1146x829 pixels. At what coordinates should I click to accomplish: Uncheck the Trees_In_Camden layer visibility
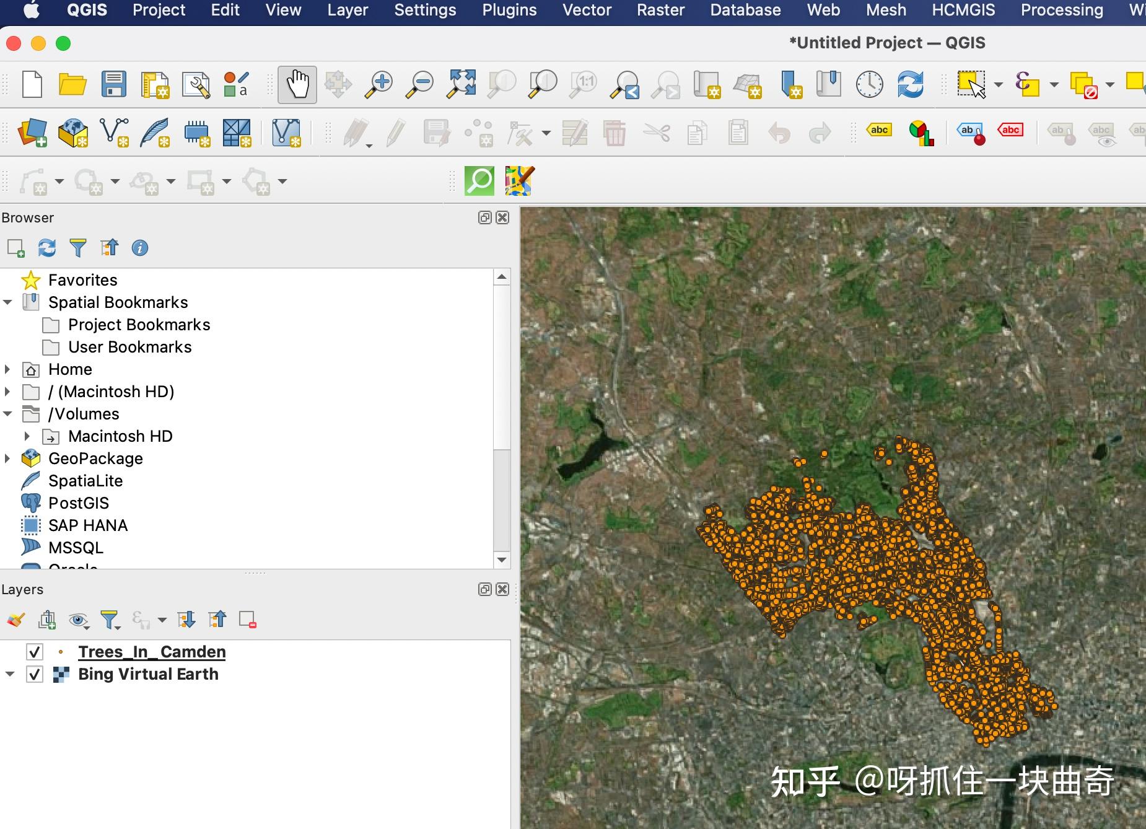pos(35,652)
